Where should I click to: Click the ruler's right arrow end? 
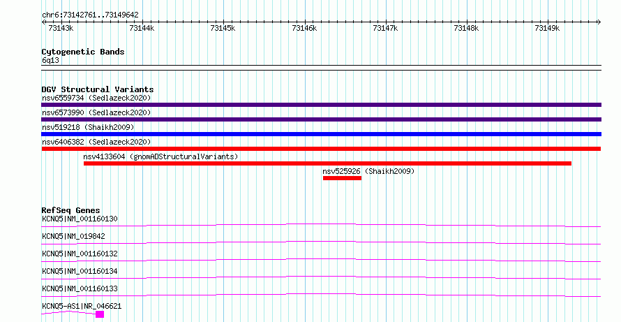click(599, 22)
